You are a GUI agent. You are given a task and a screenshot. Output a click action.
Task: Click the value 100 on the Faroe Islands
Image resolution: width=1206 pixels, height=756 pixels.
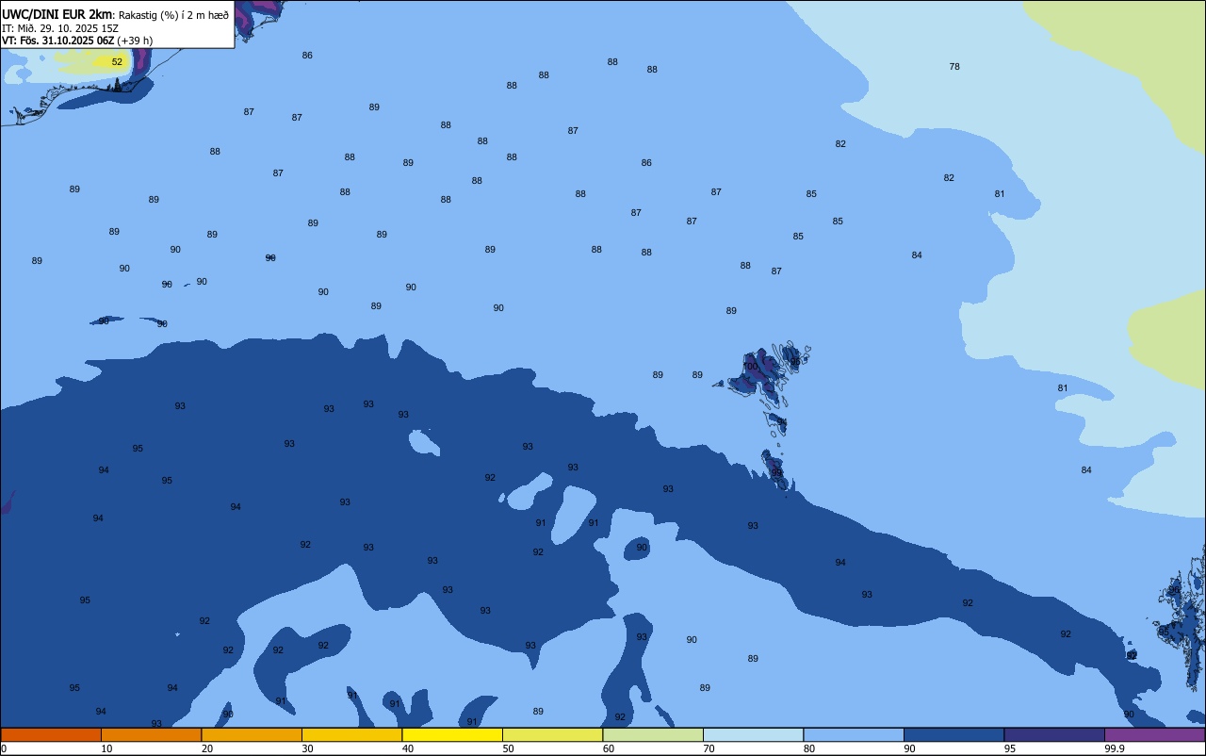pyautogui.click(x=750, y=366)
